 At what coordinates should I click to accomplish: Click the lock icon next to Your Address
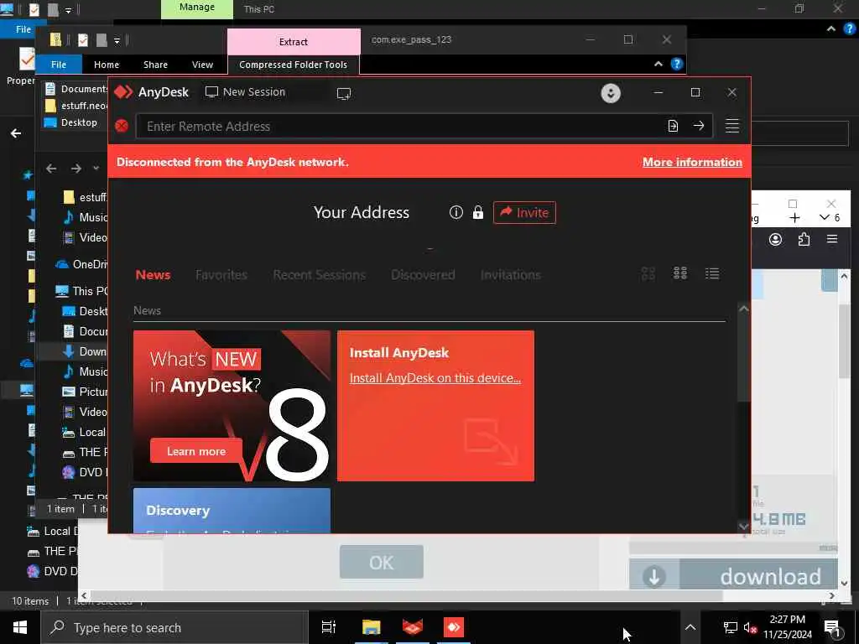tap(477, 212)
